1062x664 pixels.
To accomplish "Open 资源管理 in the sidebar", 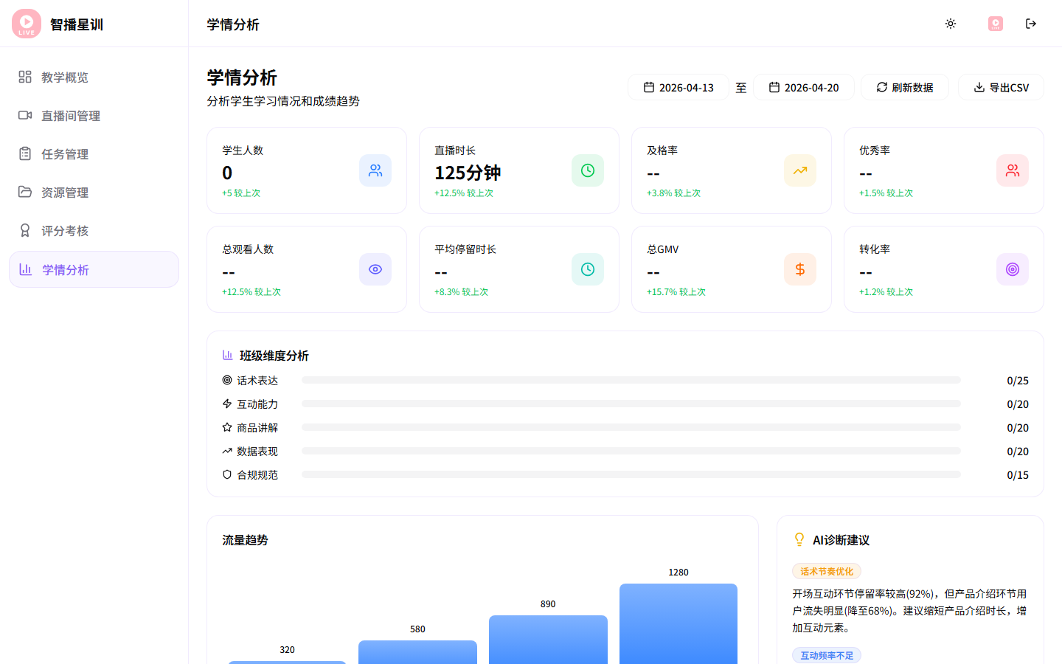I will [x=94, y=192].
